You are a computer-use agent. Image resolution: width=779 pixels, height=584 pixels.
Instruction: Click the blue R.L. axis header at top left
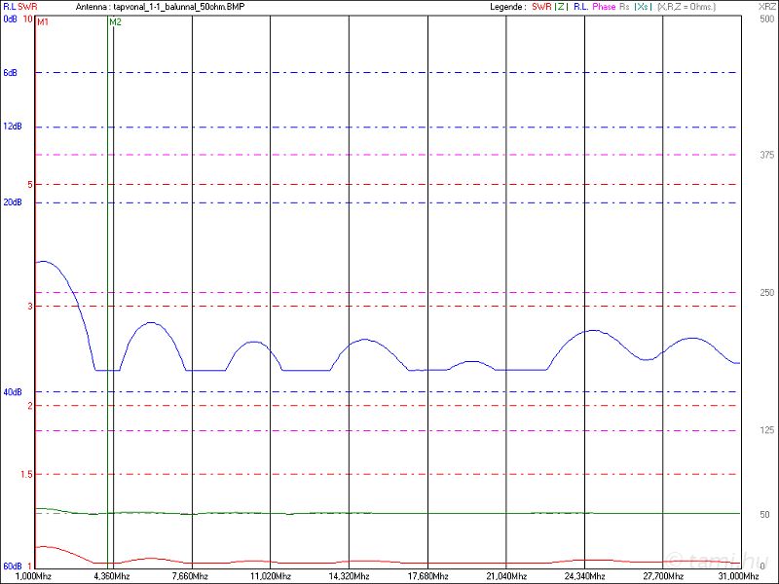point(9,7)
